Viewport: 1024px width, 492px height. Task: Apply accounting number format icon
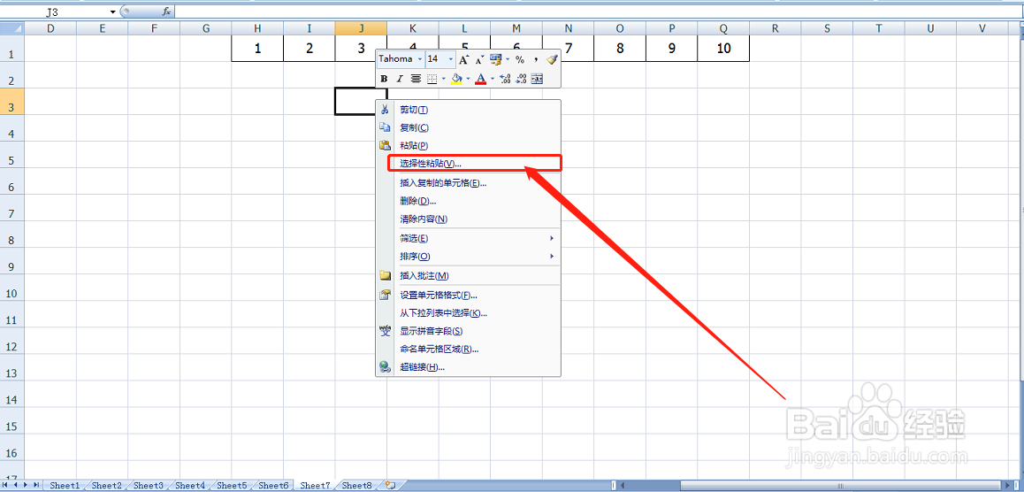click(496, 59)
